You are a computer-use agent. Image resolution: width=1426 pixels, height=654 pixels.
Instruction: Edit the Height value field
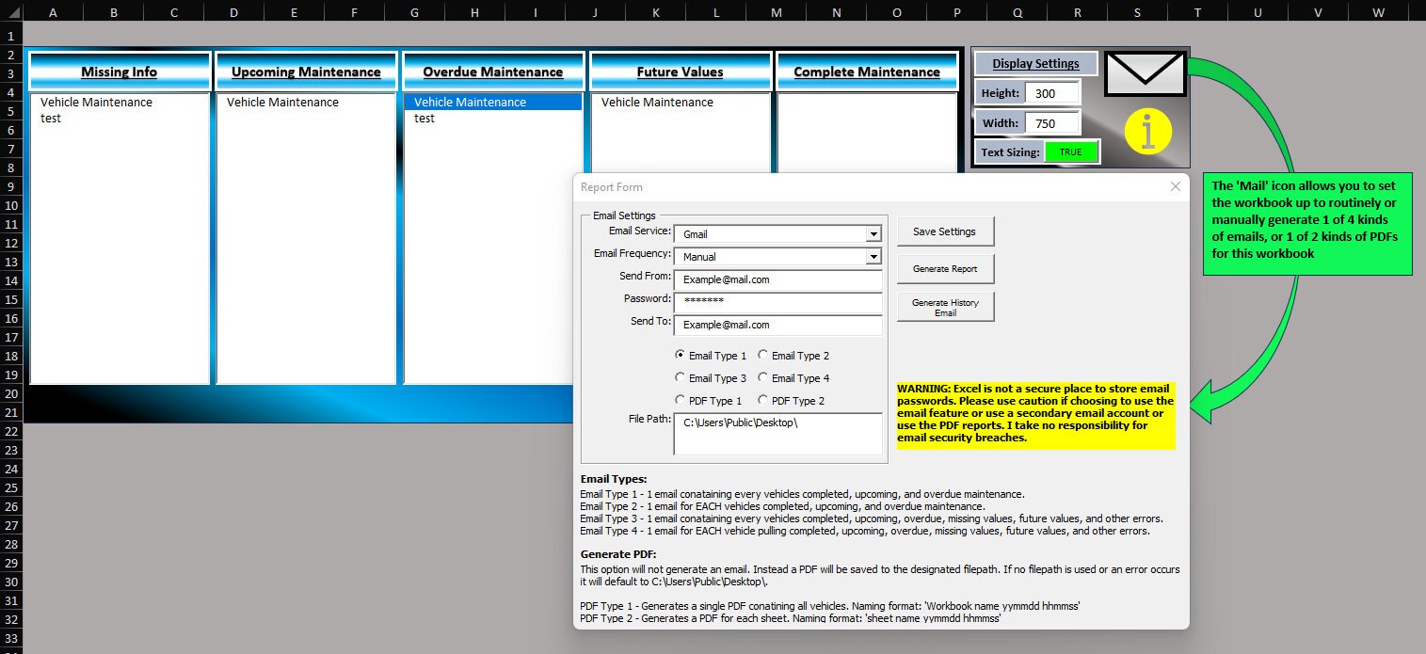click(1051, 92)
